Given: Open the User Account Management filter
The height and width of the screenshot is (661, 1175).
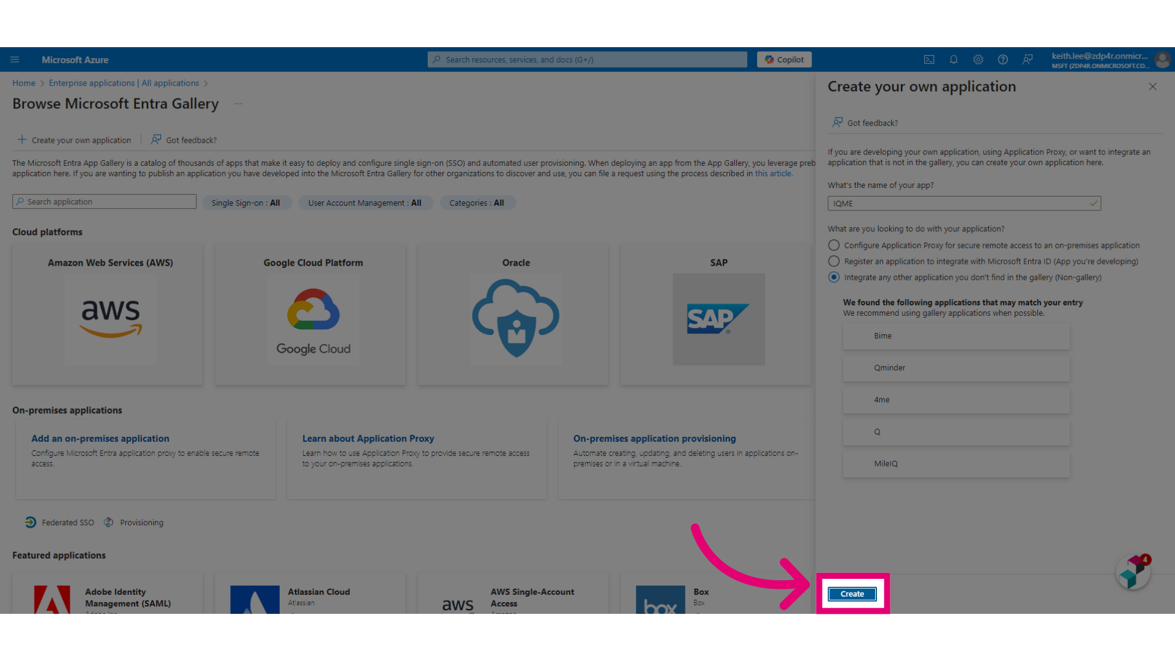Looking at the screenshot, I should [x=365, y=203].
